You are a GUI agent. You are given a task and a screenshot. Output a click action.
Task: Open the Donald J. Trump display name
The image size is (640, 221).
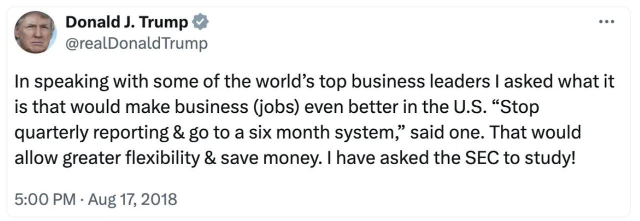coord(127,22)
